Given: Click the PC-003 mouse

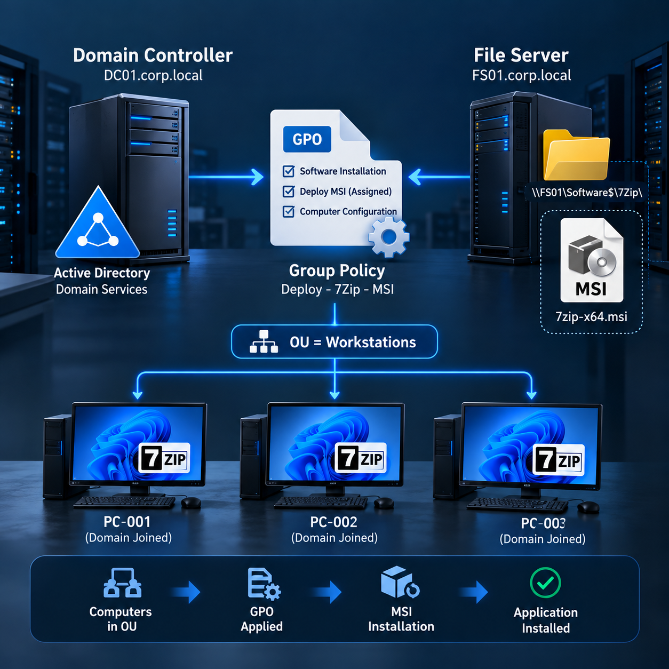Looking at the screenshot, I should pyautogui.click(x=588, y=507).
